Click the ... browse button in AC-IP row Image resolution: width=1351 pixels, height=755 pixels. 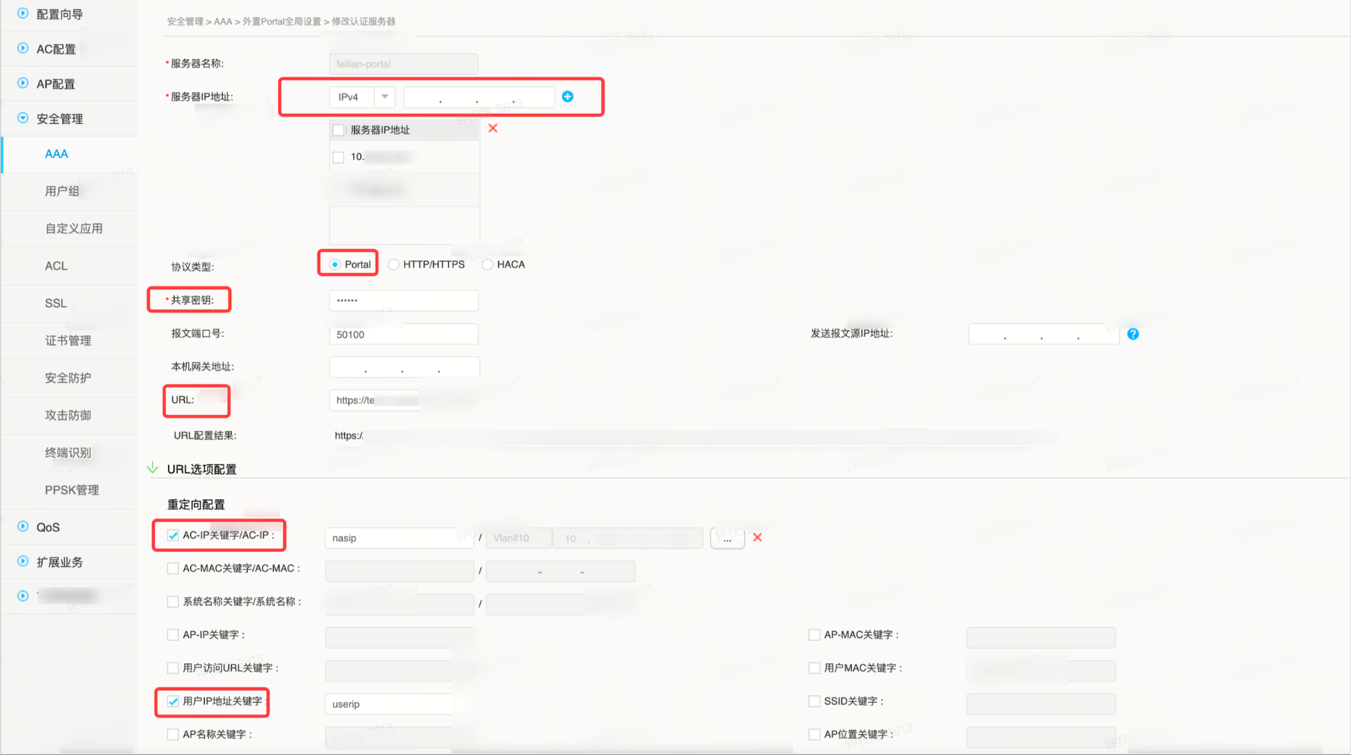click(x=727, y=538)
